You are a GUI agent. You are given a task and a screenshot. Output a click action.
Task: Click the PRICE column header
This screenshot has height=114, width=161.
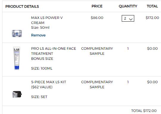[x=97, y=6]
